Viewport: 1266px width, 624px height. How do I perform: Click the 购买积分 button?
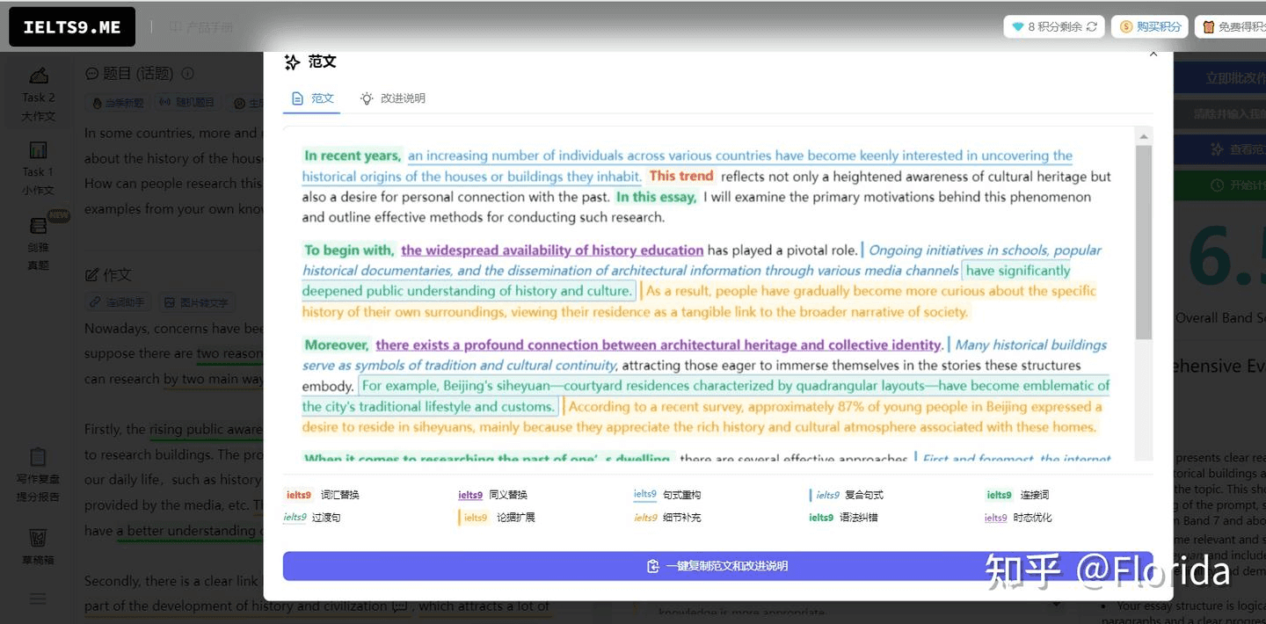click(1150, 27)
